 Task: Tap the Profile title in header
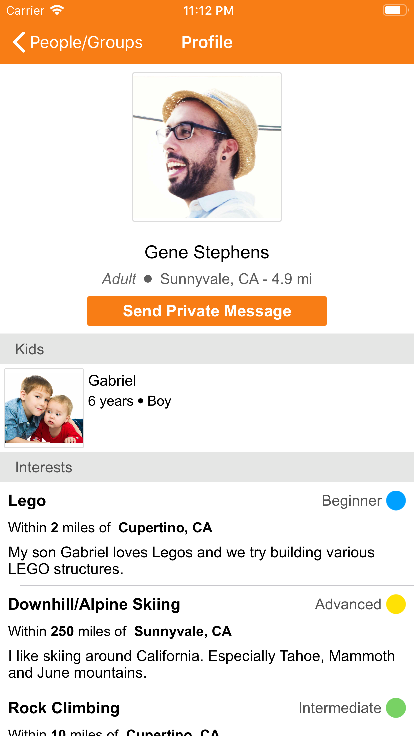click(x=207, y=42)
